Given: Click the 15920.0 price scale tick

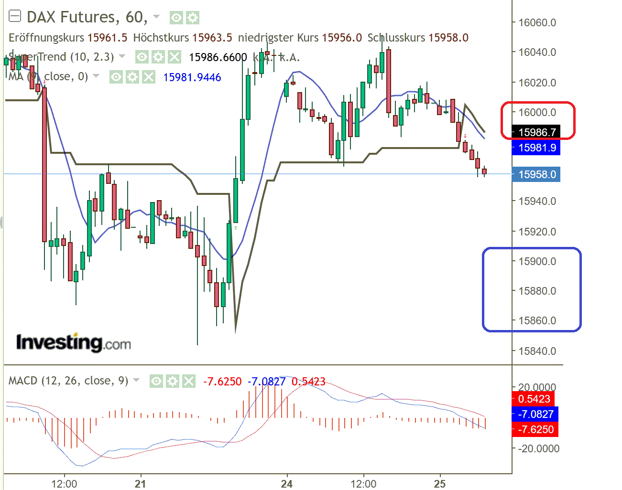Looking at the screenshot, I should click(537, 232).
